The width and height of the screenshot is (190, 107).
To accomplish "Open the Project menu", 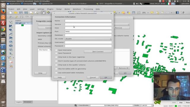I will (11, 9).
